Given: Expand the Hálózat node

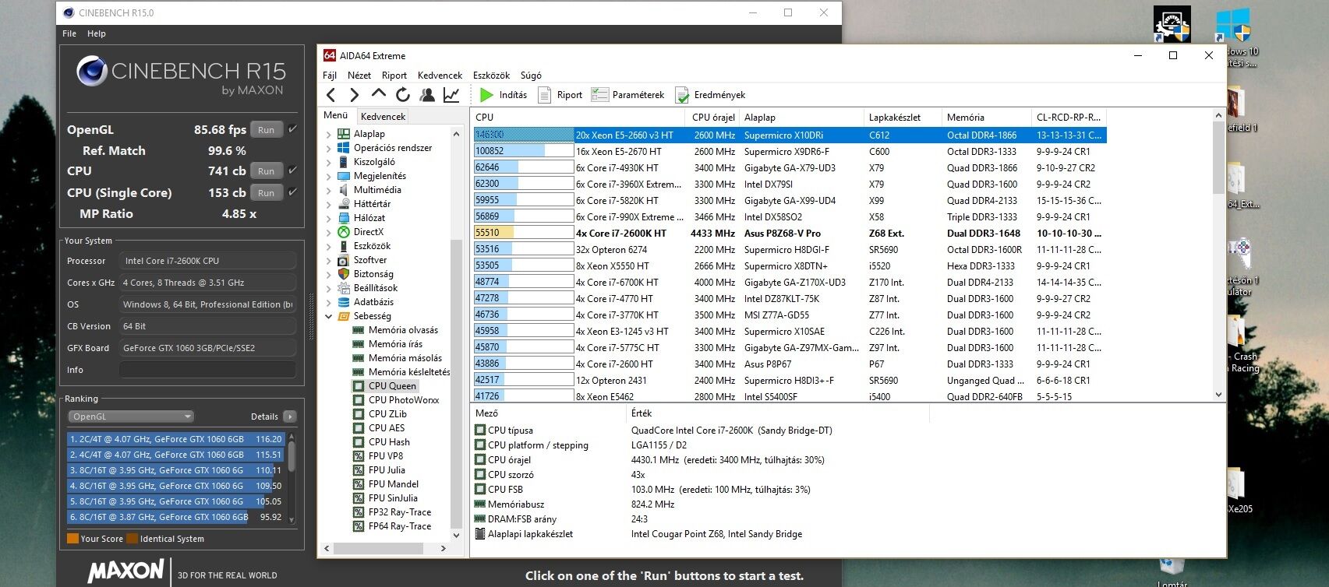Looking at the screenshot, I should pos(329,218).
